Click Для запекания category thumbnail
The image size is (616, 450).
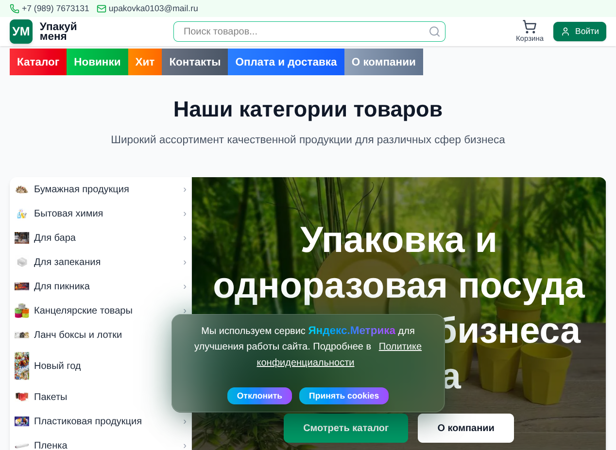point(22,262)
